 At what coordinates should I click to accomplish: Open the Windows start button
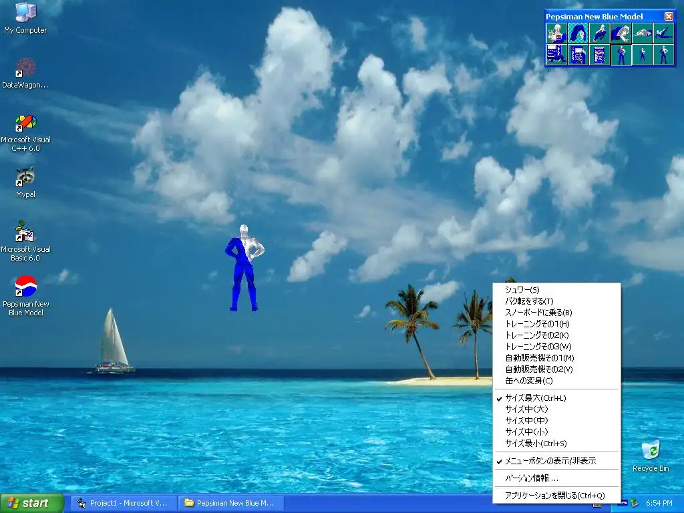click(x=32, y=503)
